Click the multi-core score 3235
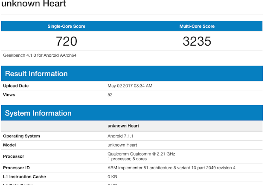 tap(197, 41)
